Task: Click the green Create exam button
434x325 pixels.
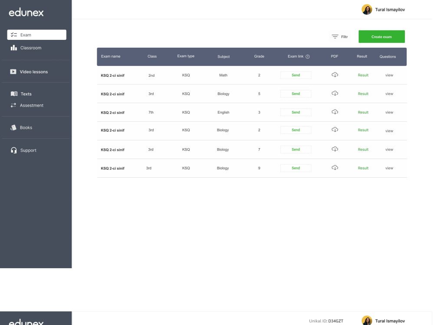Action: (x=381, y=36)
